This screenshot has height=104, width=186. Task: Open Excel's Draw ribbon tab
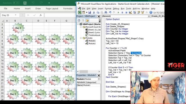38,8
